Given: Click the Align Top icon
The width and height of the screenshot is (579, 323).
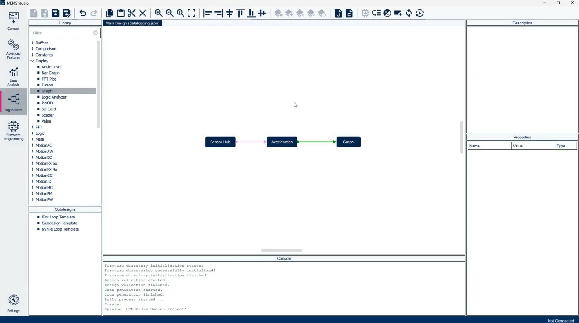Looking at the screenshot, I should 240,13.
